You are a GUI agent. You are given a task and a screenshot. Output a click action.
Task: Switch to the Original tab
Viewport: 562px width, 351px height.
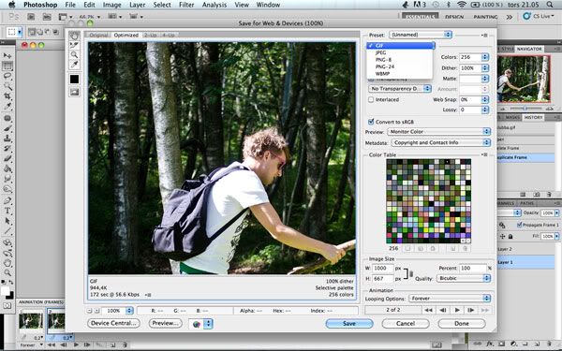coord(98,36)
